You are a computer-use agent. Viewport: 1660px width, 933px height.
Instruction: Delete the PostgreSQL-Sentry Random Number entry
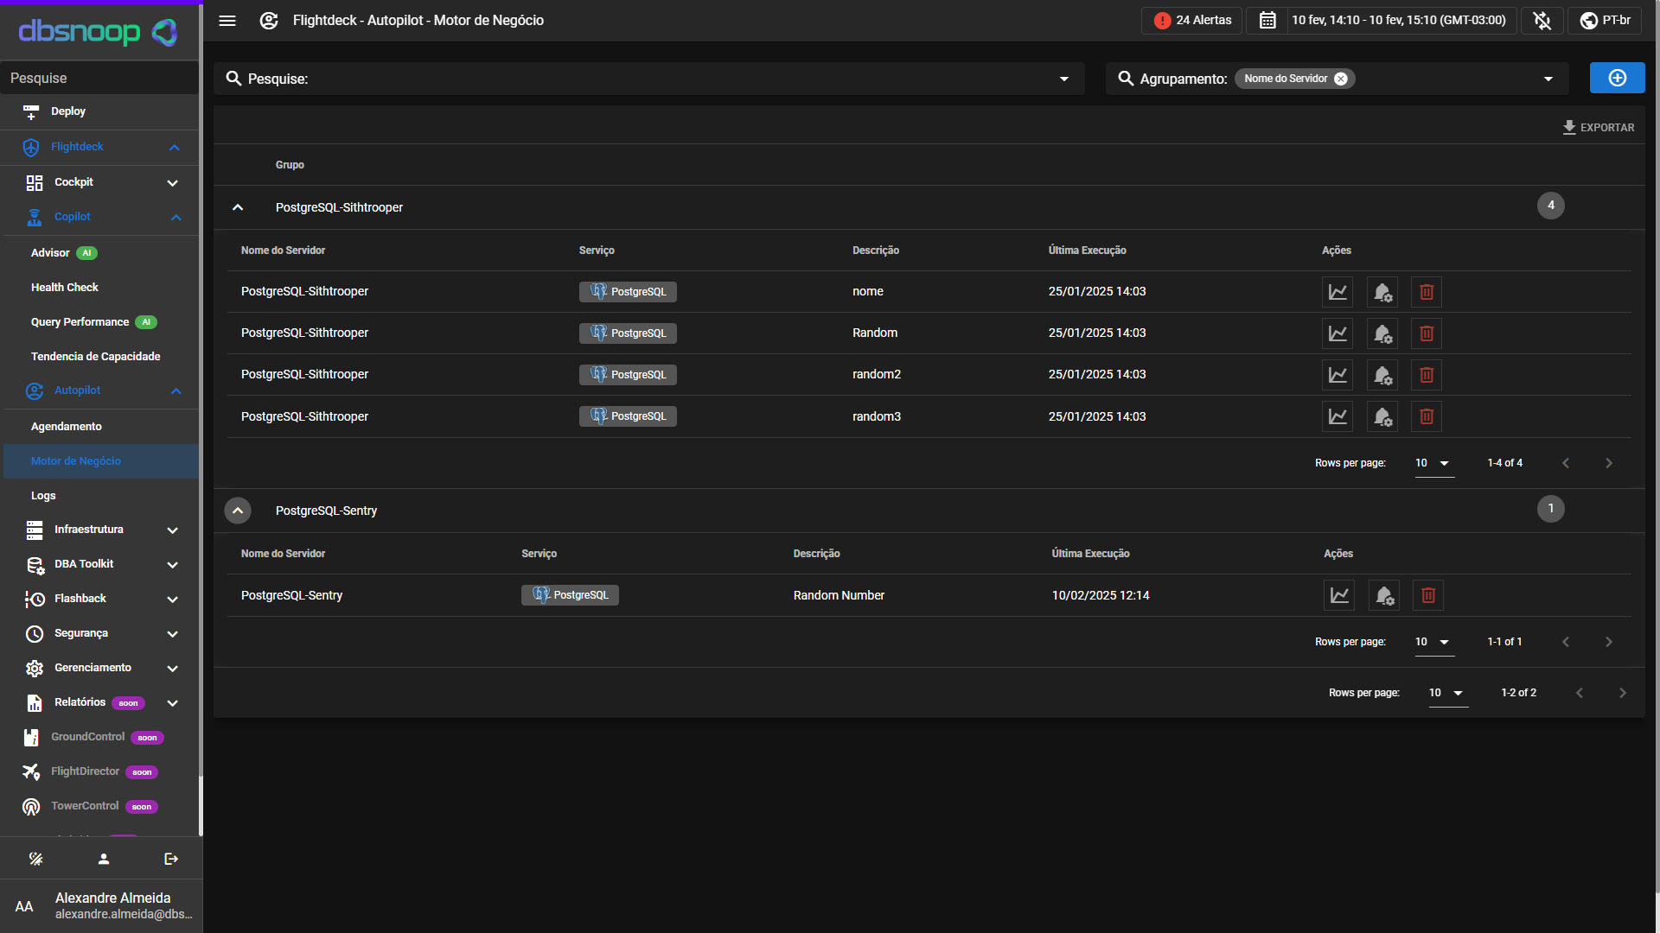[1428, 595]
